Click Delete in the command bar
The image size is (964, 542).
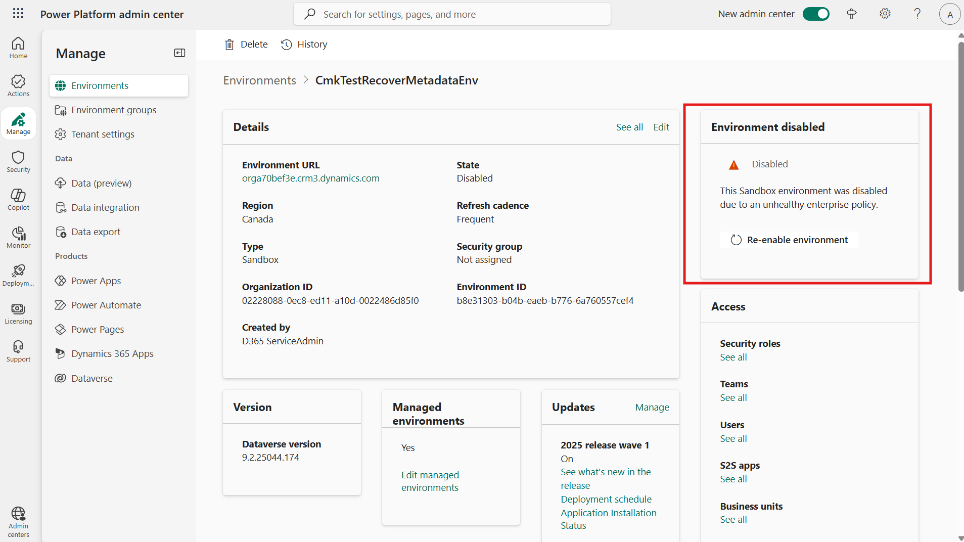246,44
